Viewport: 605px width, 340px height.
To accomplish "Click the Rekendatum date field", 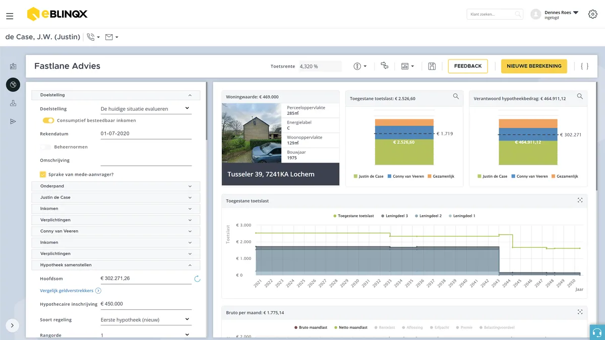I will click(x=146, y=134).
